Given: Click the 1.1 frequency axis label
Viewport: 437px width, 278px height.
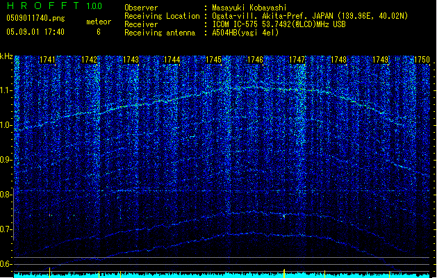Looking at the screenshot, I should pos(7,91).
